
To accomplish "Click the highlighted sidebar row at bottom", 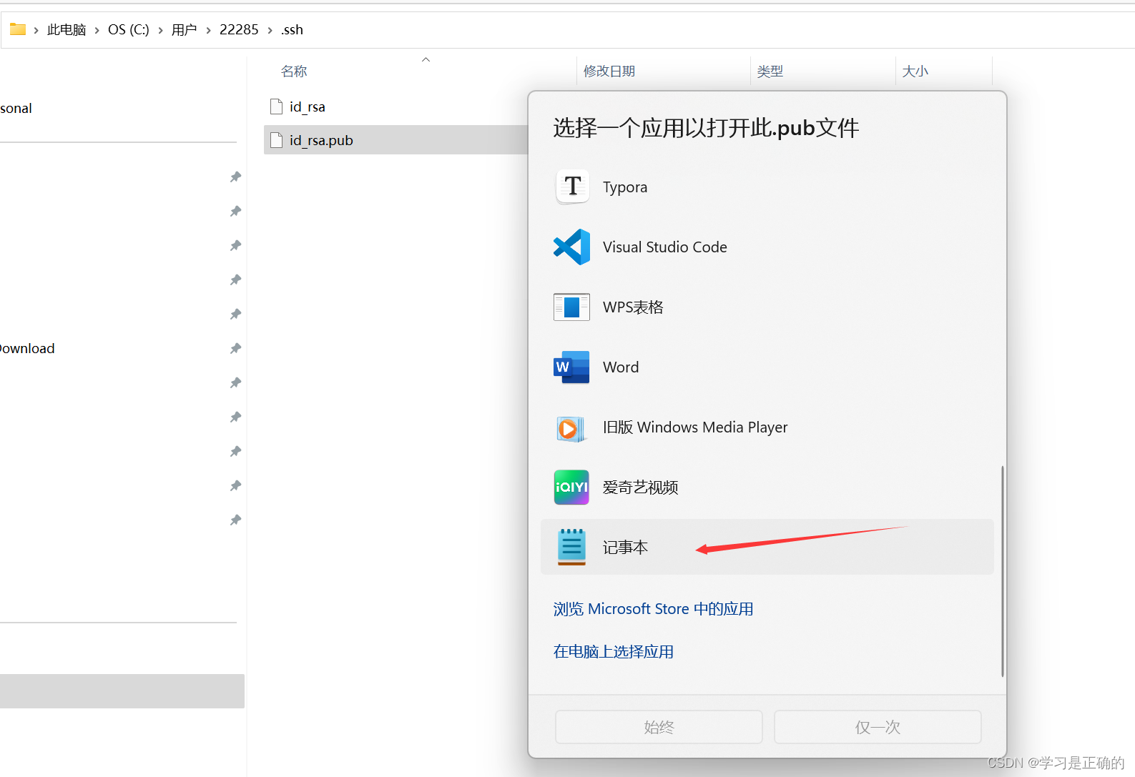I will tap(122, 691).
